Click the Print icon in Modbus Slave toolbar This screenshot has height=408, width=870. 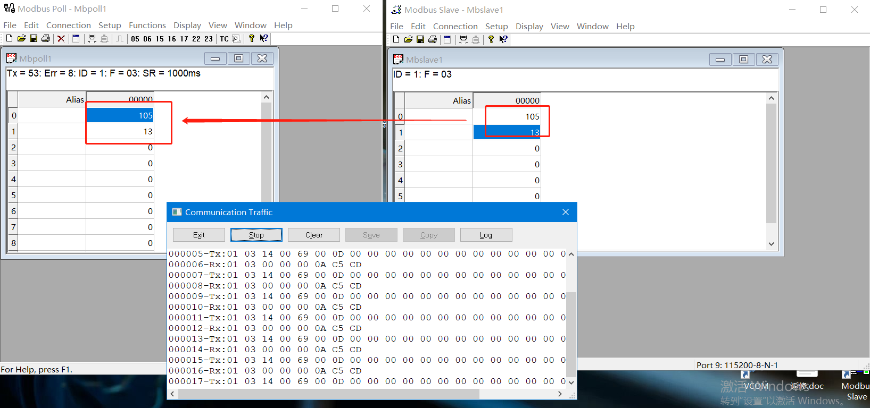tap(432, 39)
